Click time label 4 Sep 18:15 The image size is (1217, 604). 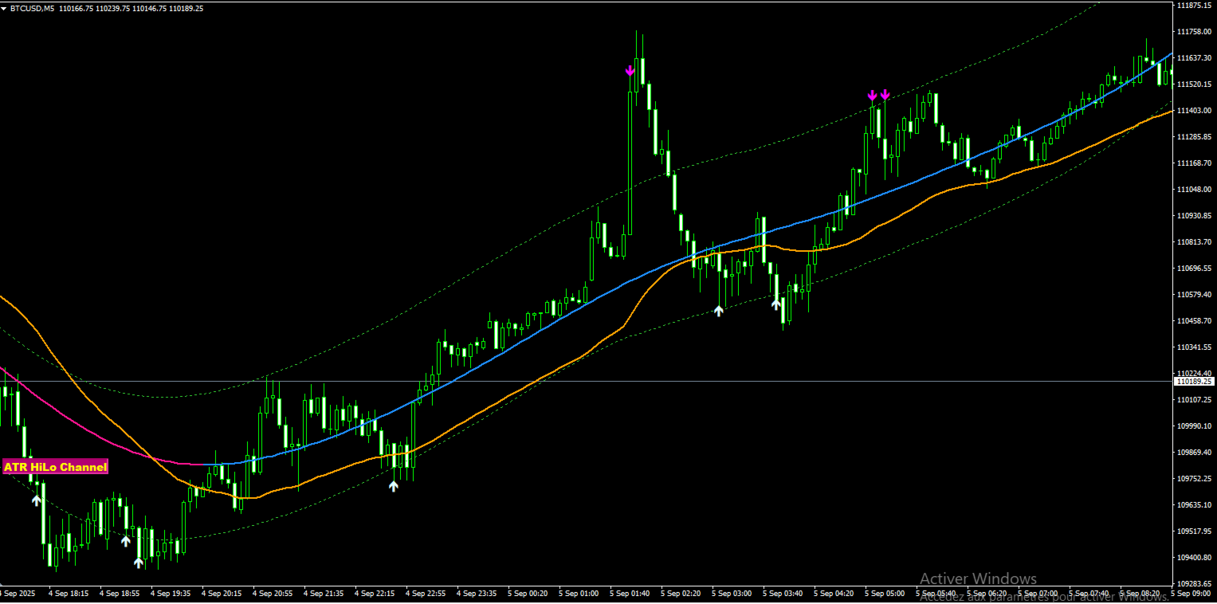point(69,593)
